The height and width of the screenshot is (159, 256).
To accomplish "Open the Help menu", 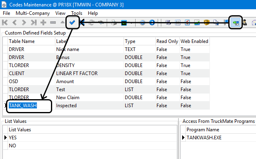I will coord(93,13).
